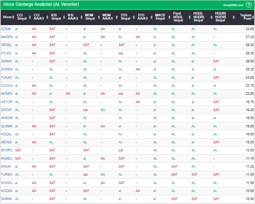The height and width of the screenshot is (204, 255).
Task: Sort by MACD Sinyal column
Action: pyautogui.click(x=160, y=17)
